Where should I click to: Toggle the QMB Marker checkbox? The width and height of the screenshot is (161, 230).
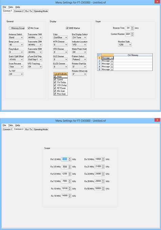tap(67, 28)
